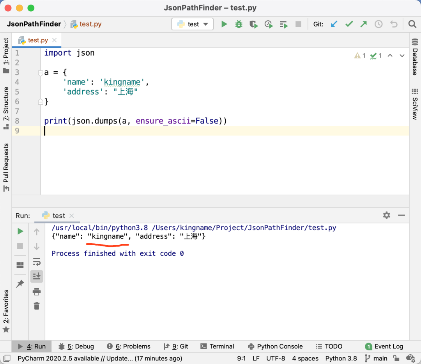
Task: Change 4 spaces indent setting
Action: coord(305,359)
